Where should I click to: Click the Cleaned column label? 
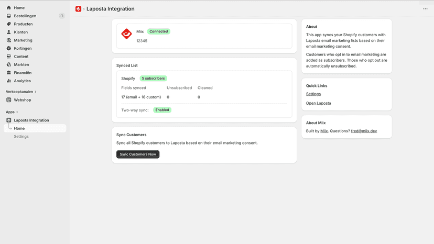point(205,87)
